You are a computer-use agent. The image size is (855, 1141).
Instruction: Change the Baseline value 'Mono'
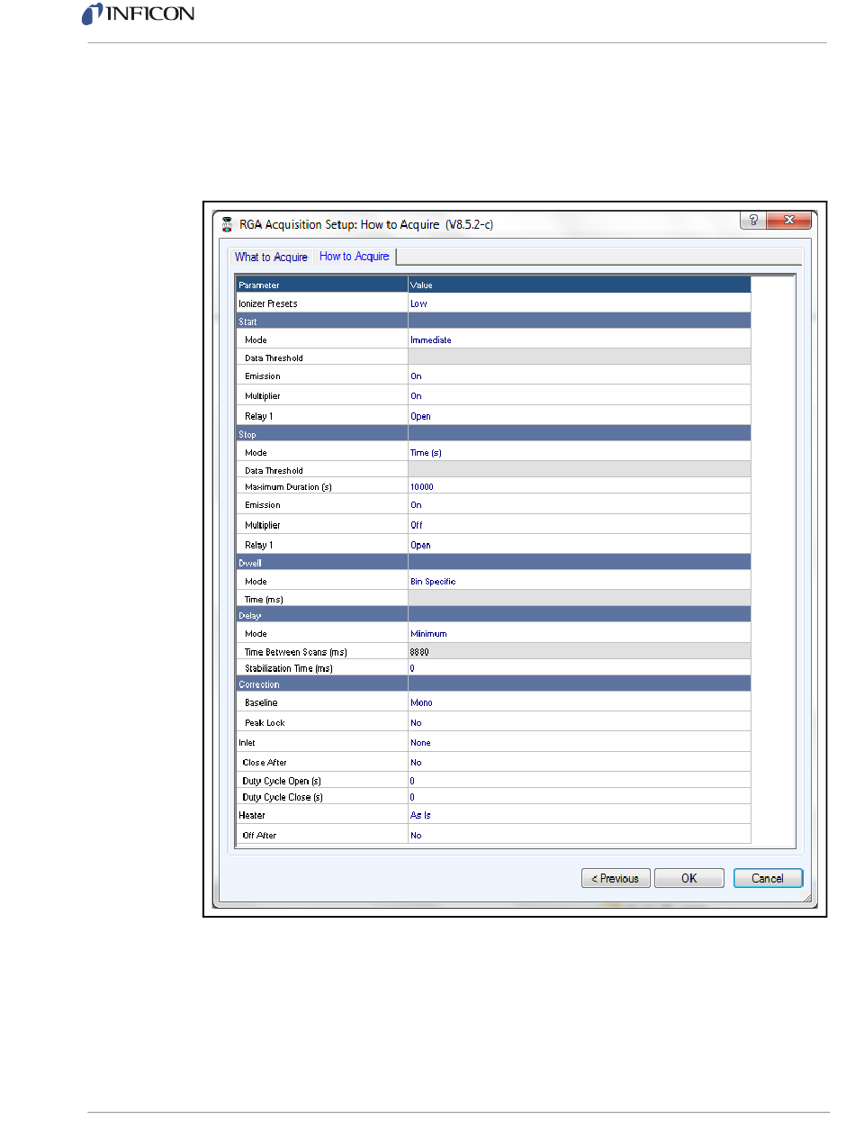coord(580,702)
